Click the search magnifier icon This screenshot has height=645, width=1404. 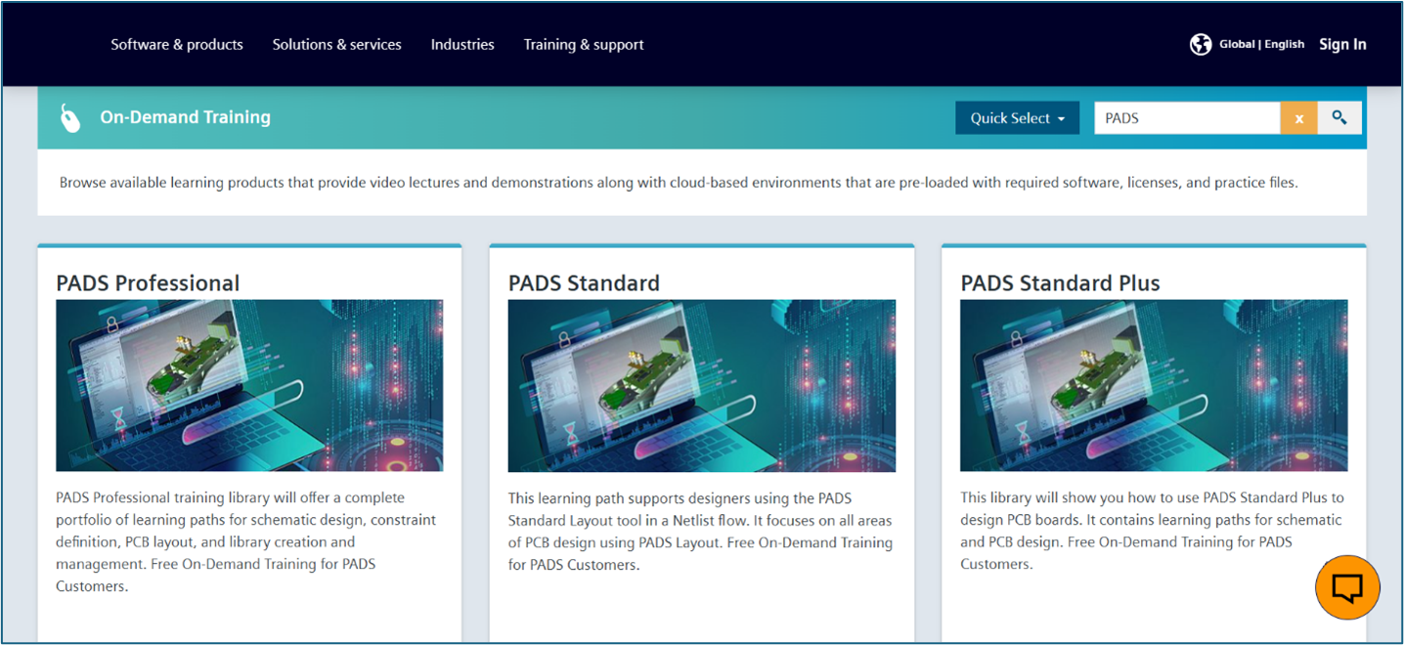coord(1339,117)
